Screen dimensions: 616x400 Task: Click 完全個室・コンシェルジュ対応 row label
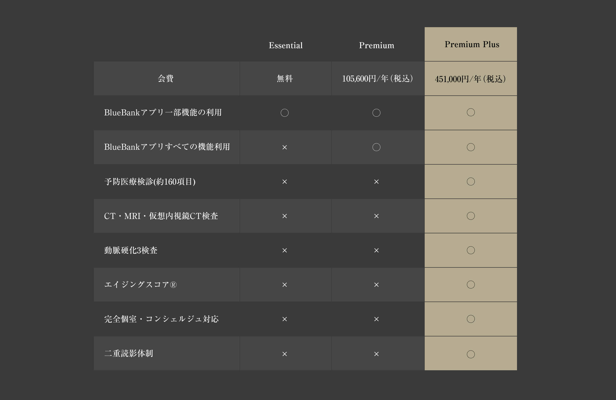click(161, 319)
